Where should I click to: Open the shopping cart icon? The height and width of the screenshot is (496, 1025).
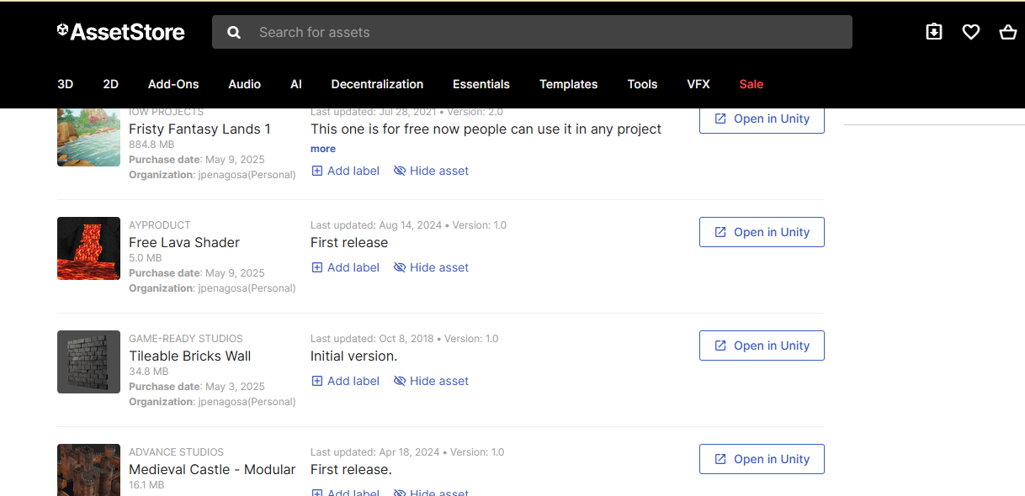1008,32
